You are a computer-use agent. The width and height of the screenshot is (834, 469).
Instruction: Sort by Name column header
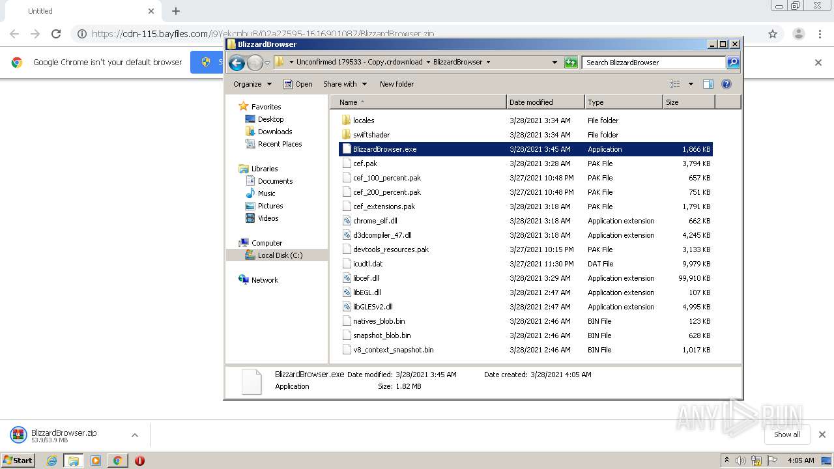tap(418, 102)
